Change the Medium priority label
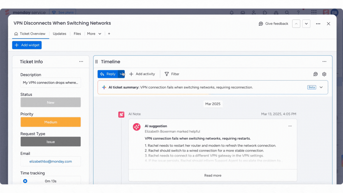The height and width of the screenshot is (193, 343). point(51,122)
